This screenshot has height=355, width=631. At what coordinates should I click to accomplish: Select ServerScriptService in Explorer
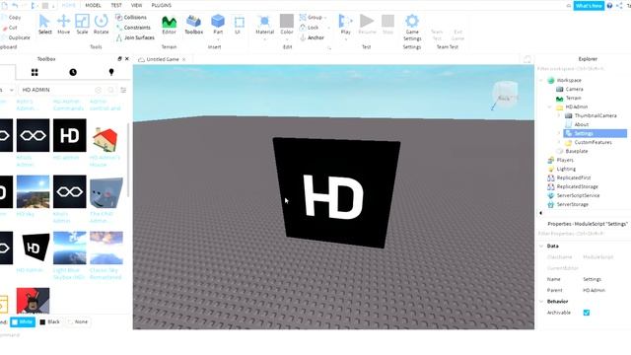coord(578,195)
